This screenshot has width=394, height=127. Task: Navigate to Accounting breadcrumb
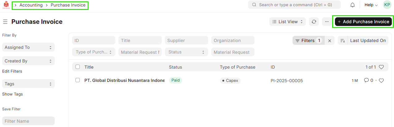pyautogui.click(x=31, y=5)
